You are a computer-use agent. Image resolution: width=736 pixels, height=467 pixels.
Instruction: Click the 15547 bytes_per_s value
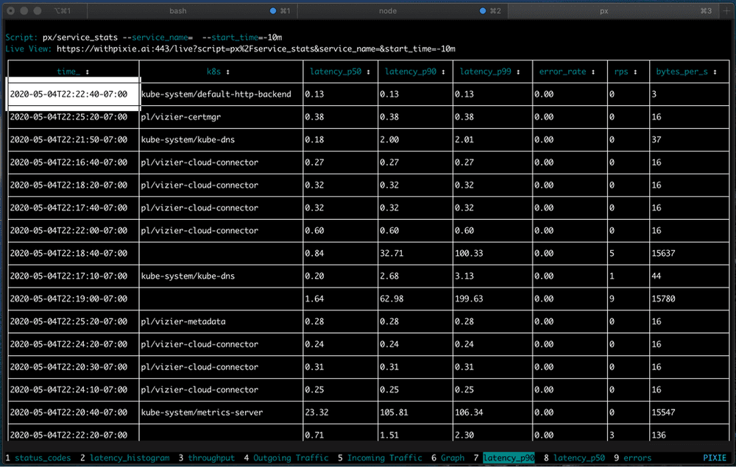(x=663, y=413)
